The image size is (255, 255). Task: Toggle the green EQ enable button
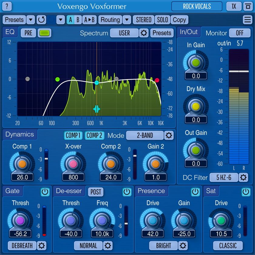(x=45, y=33)
